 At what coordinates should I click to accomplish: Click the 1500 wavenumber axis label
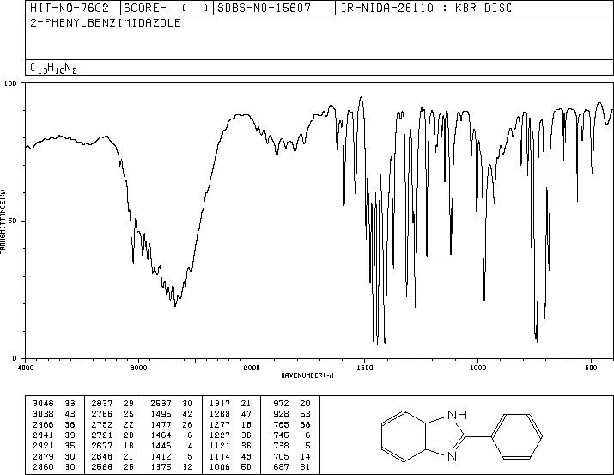365,368
